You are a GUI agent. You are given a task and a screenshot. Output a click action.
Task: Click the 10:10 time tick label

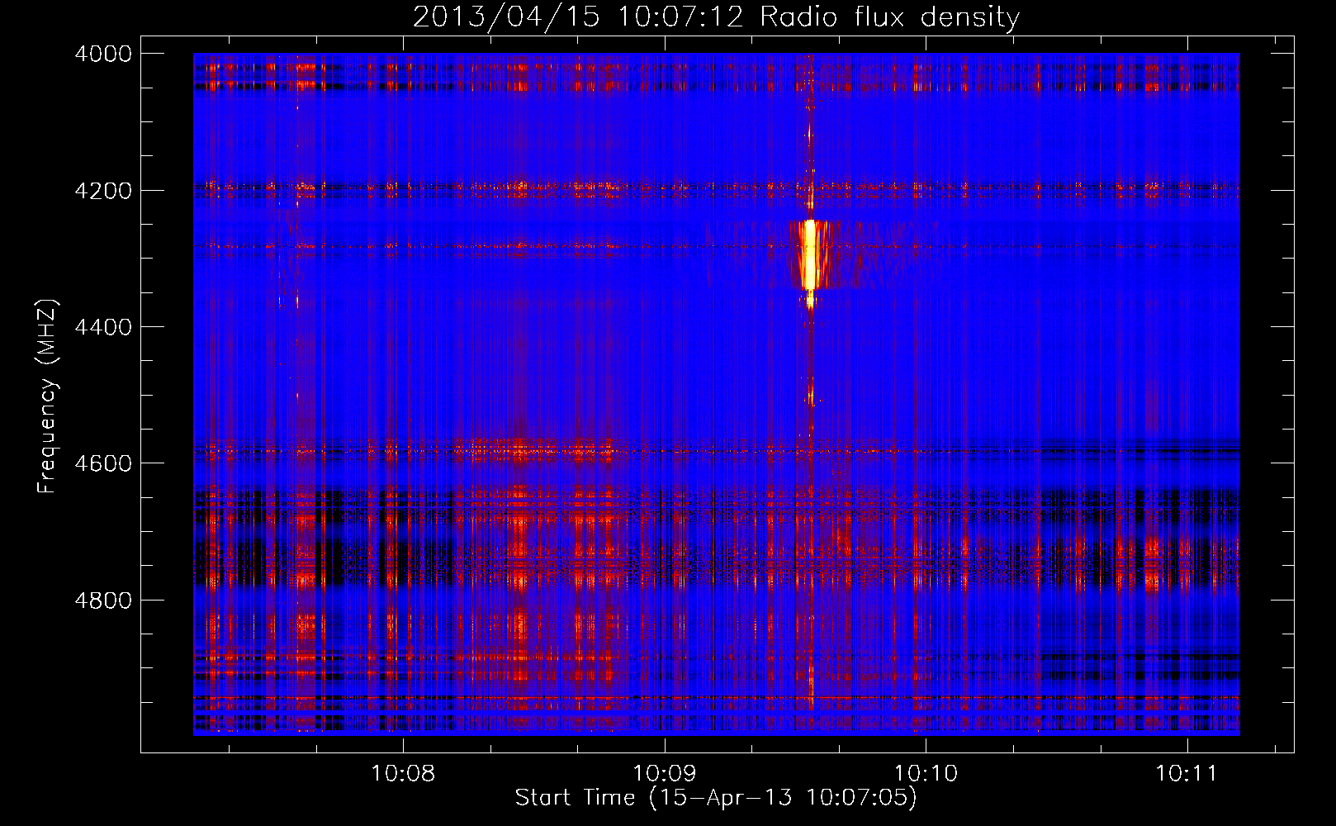pos(926,774)
